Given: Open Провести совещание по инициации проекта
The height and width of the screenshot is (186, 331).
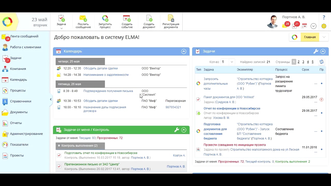Looking at the screenshot, I should coord(235,145).
